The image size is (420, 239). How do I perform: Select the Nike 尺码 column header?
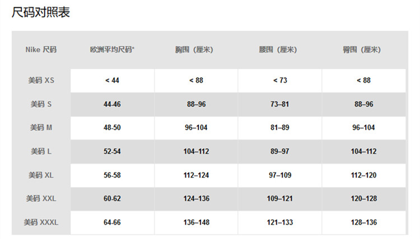tap(41, 50)
